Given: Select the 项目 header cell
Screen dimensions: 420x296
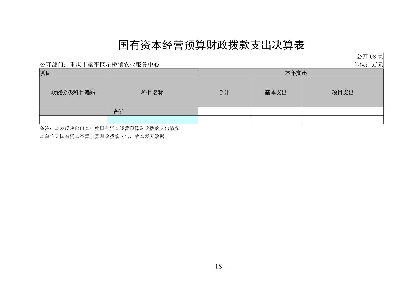Looking at the screenshot, I should (x=119, y=73).
